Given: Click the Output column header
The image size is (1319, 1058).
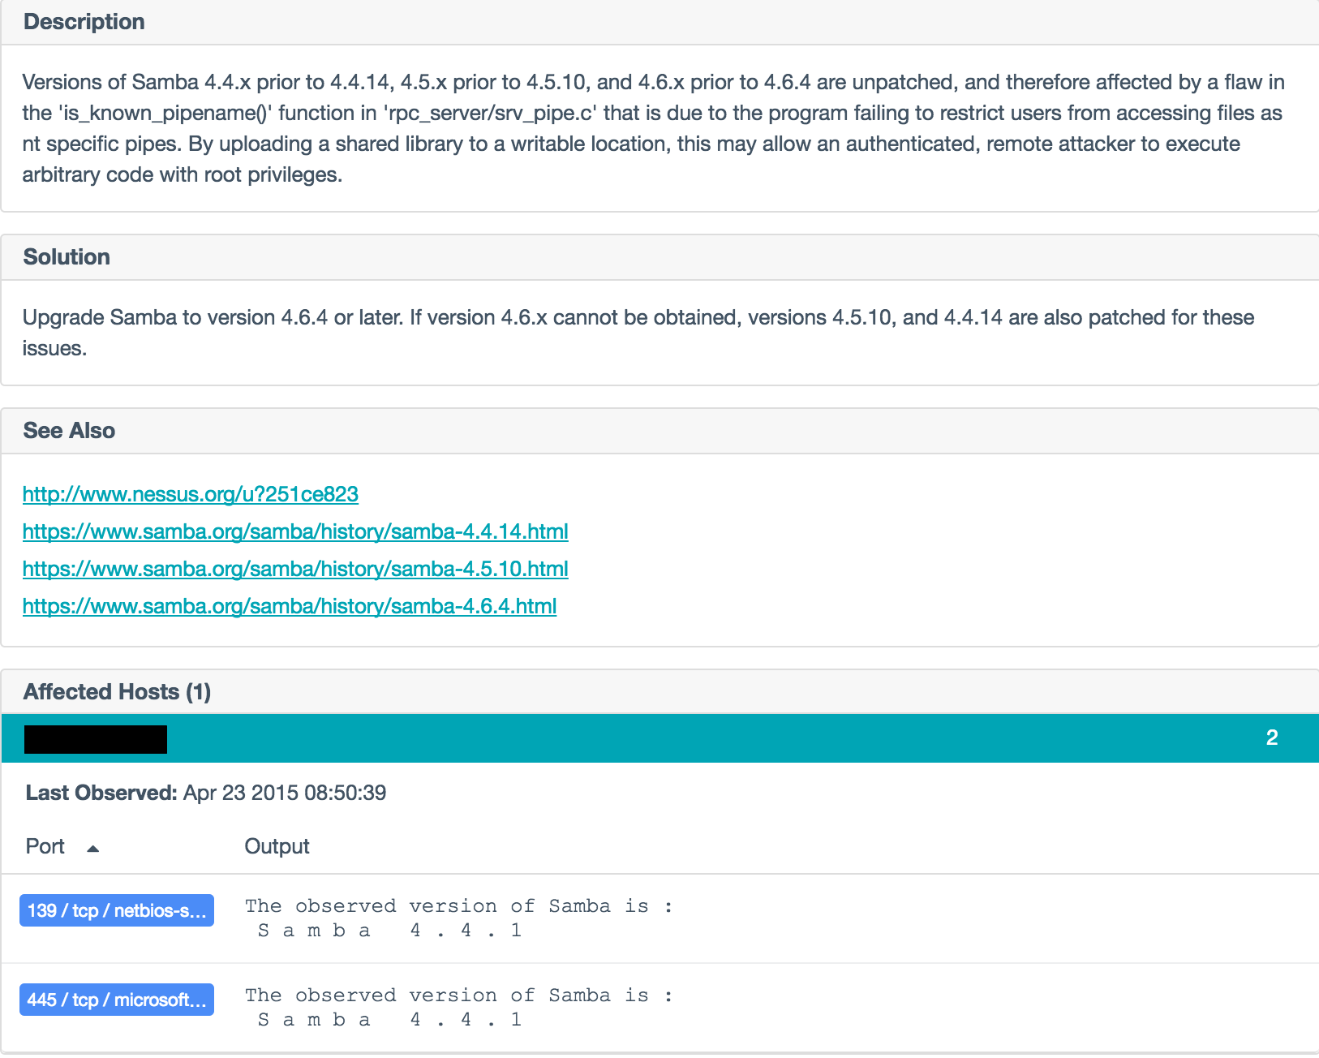Looking at the screenshot, I should point(277,846).
